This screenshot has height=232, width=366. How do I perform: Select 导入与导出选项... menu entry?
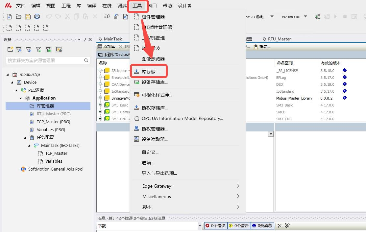[x=187, y=173]
